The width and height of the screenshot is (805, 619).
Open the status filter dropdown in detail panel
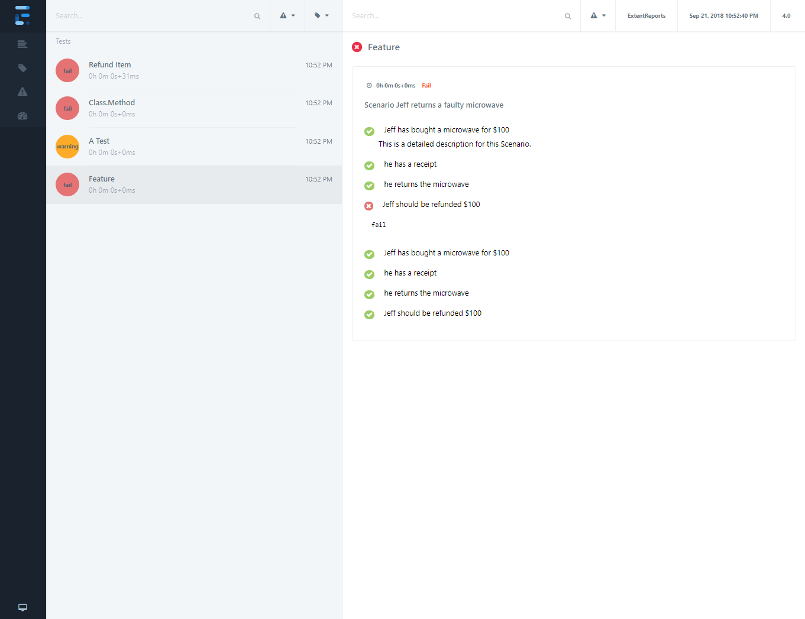tap(598, 15)
